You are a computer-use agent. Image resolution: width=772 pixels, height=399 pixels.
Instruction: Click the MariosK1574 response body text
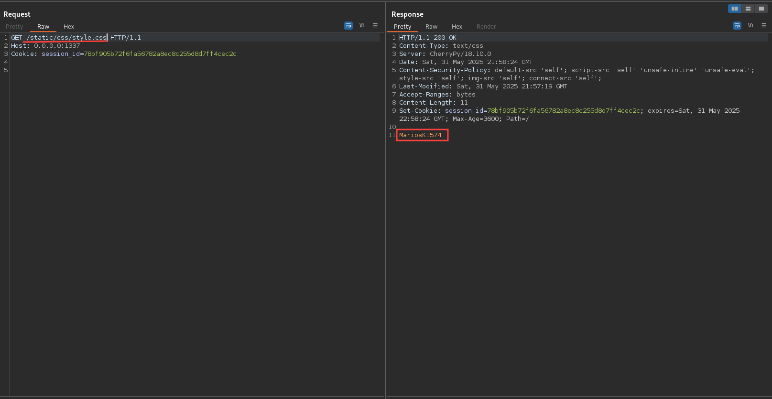(421, 135)
